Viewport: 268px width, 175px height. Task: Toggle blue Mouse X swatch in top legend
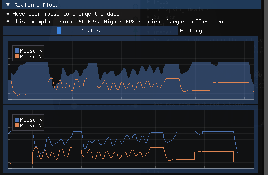pos(17,50)
